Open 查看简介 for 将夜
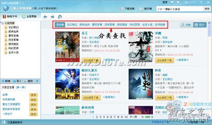Image resolution: width=212 pixels, height=125 pixels. (x=182, y=97)
